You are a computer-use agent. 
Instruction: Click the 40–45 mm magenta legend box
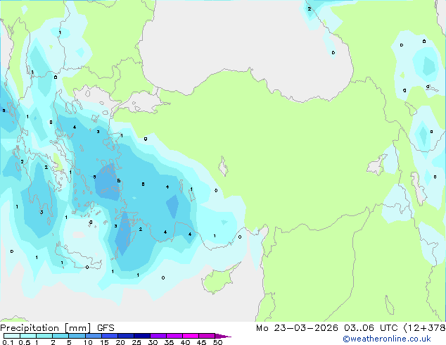pos(191,336)
